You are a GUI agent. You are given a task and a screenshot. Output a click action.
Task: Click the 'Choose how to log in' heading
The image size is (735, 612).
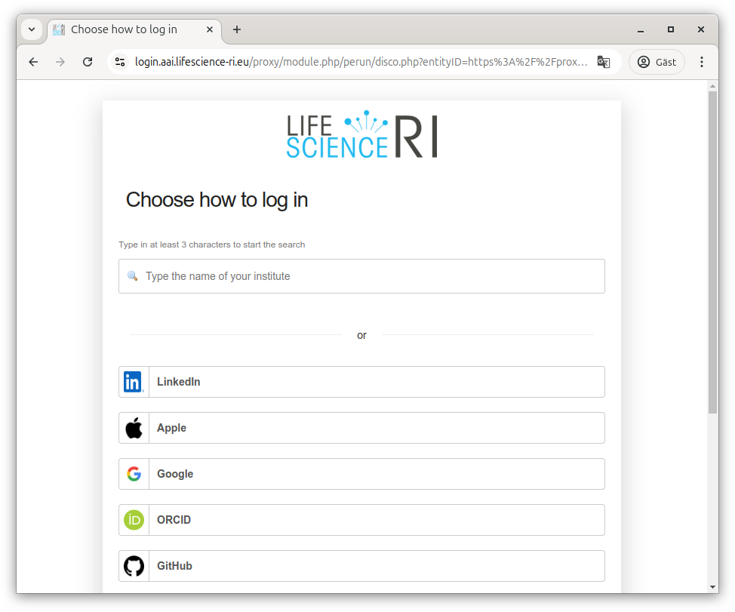pos(217,200)
